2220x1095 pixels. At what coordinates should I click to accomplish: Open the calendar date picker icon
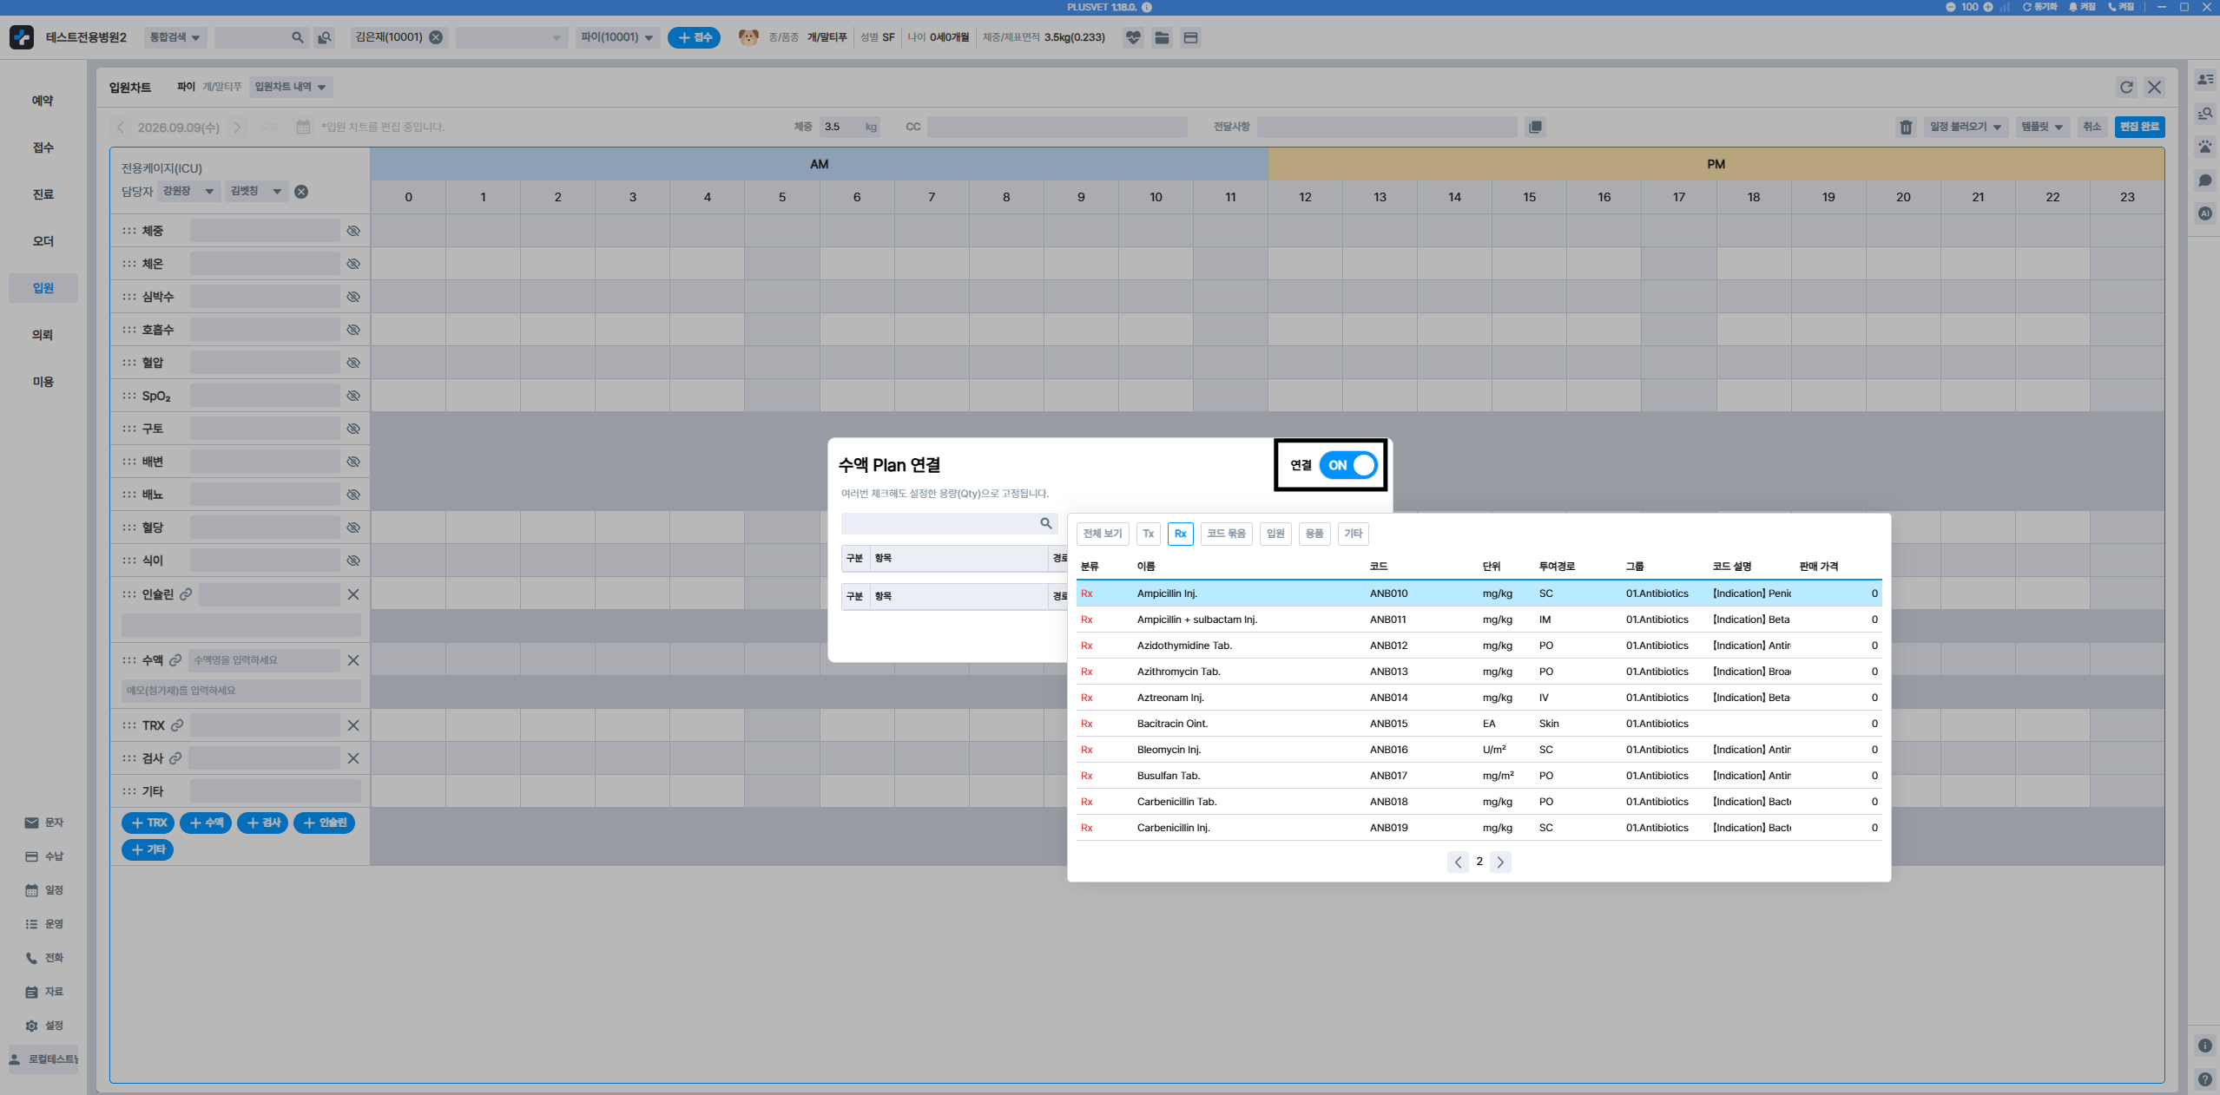303,128
